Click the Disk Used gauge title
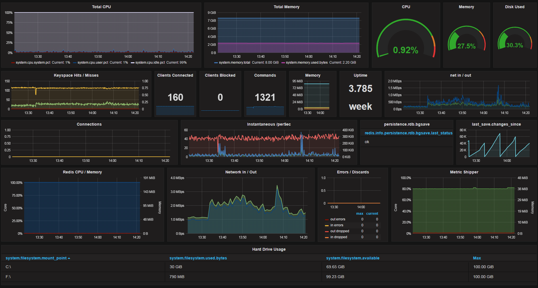 tap(514, 7)
